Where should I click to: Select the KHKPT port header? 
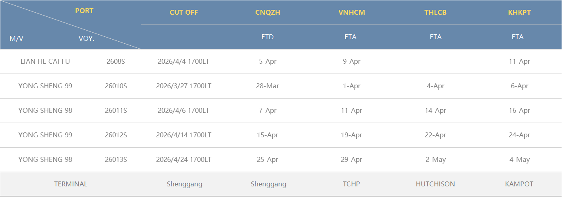point(519,12)
